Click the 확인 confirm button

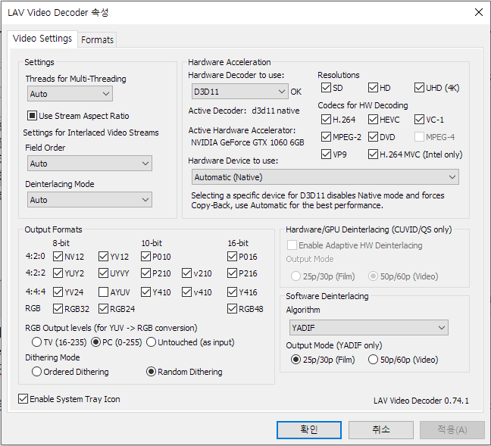coord(308,429)
